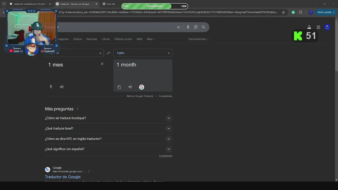Switch to the Videos cortos tab

point(123,39)
